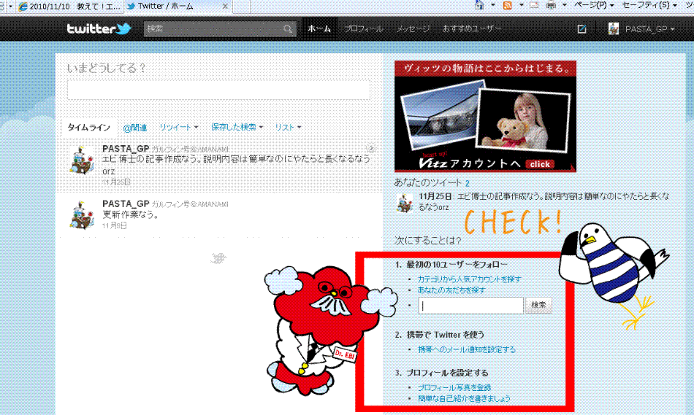This screenshot has width=694, height=415.
Task: Click avatar of the エビ博士の記事作成なう tweet
Action: pyautogui.click(x=82, y=160)
